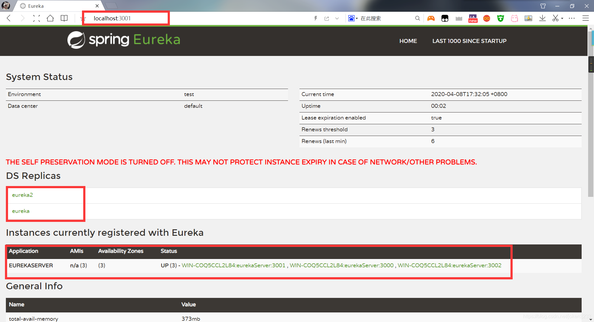Open the green shield T extension
The width and height of the screenshot is (594, 322).
[501, 19]
